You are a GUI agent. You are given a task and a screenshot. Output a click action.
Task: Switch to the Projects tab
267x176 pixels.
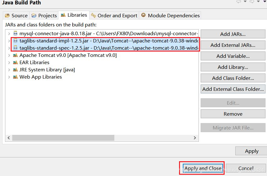point(44,15)
